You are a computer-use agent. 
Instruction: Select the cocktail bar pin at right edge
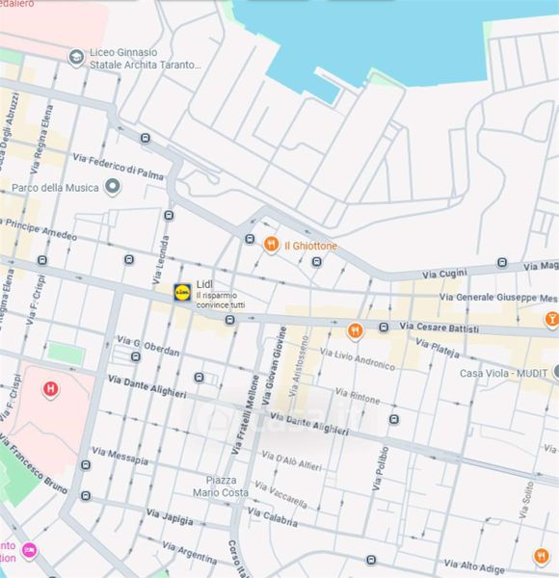click(552, 319)
